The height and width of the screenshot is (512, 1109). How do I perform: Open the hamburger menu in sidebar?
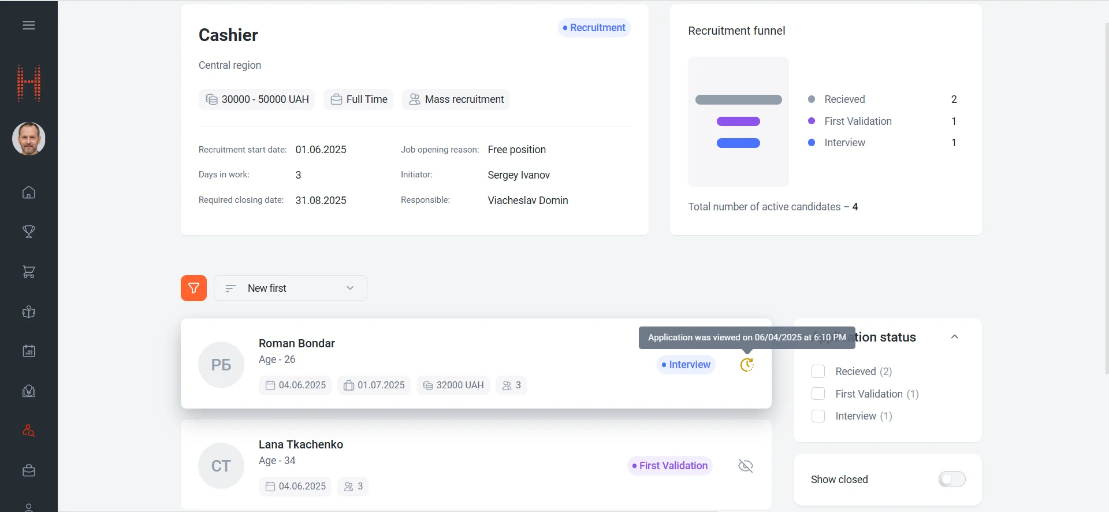tap(29, 25)
